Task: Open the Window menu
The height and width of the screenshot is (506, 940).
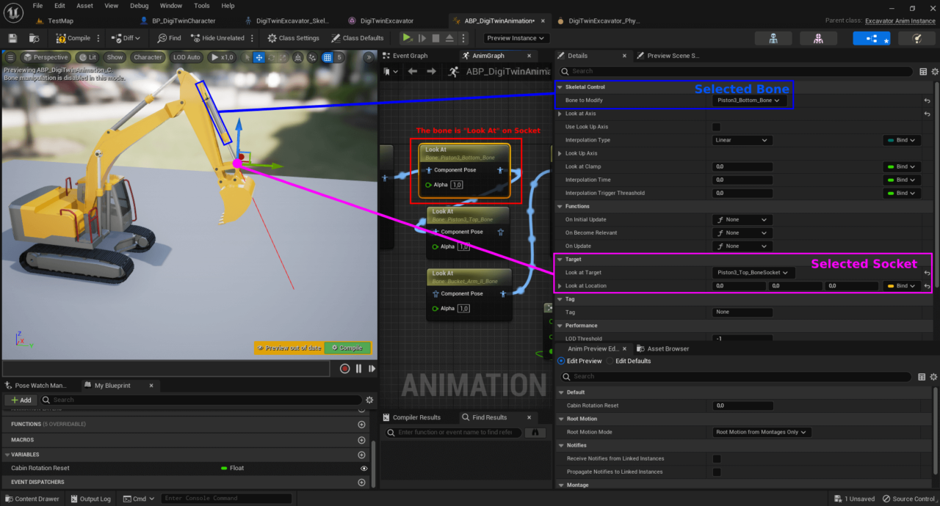Action: (x=170, y=5)
